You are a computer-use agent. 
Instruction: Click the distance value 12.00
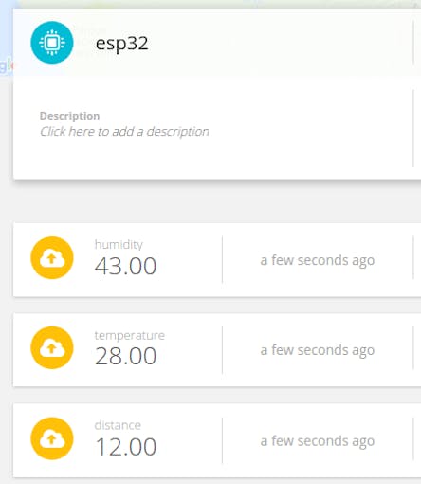(125, 447)
